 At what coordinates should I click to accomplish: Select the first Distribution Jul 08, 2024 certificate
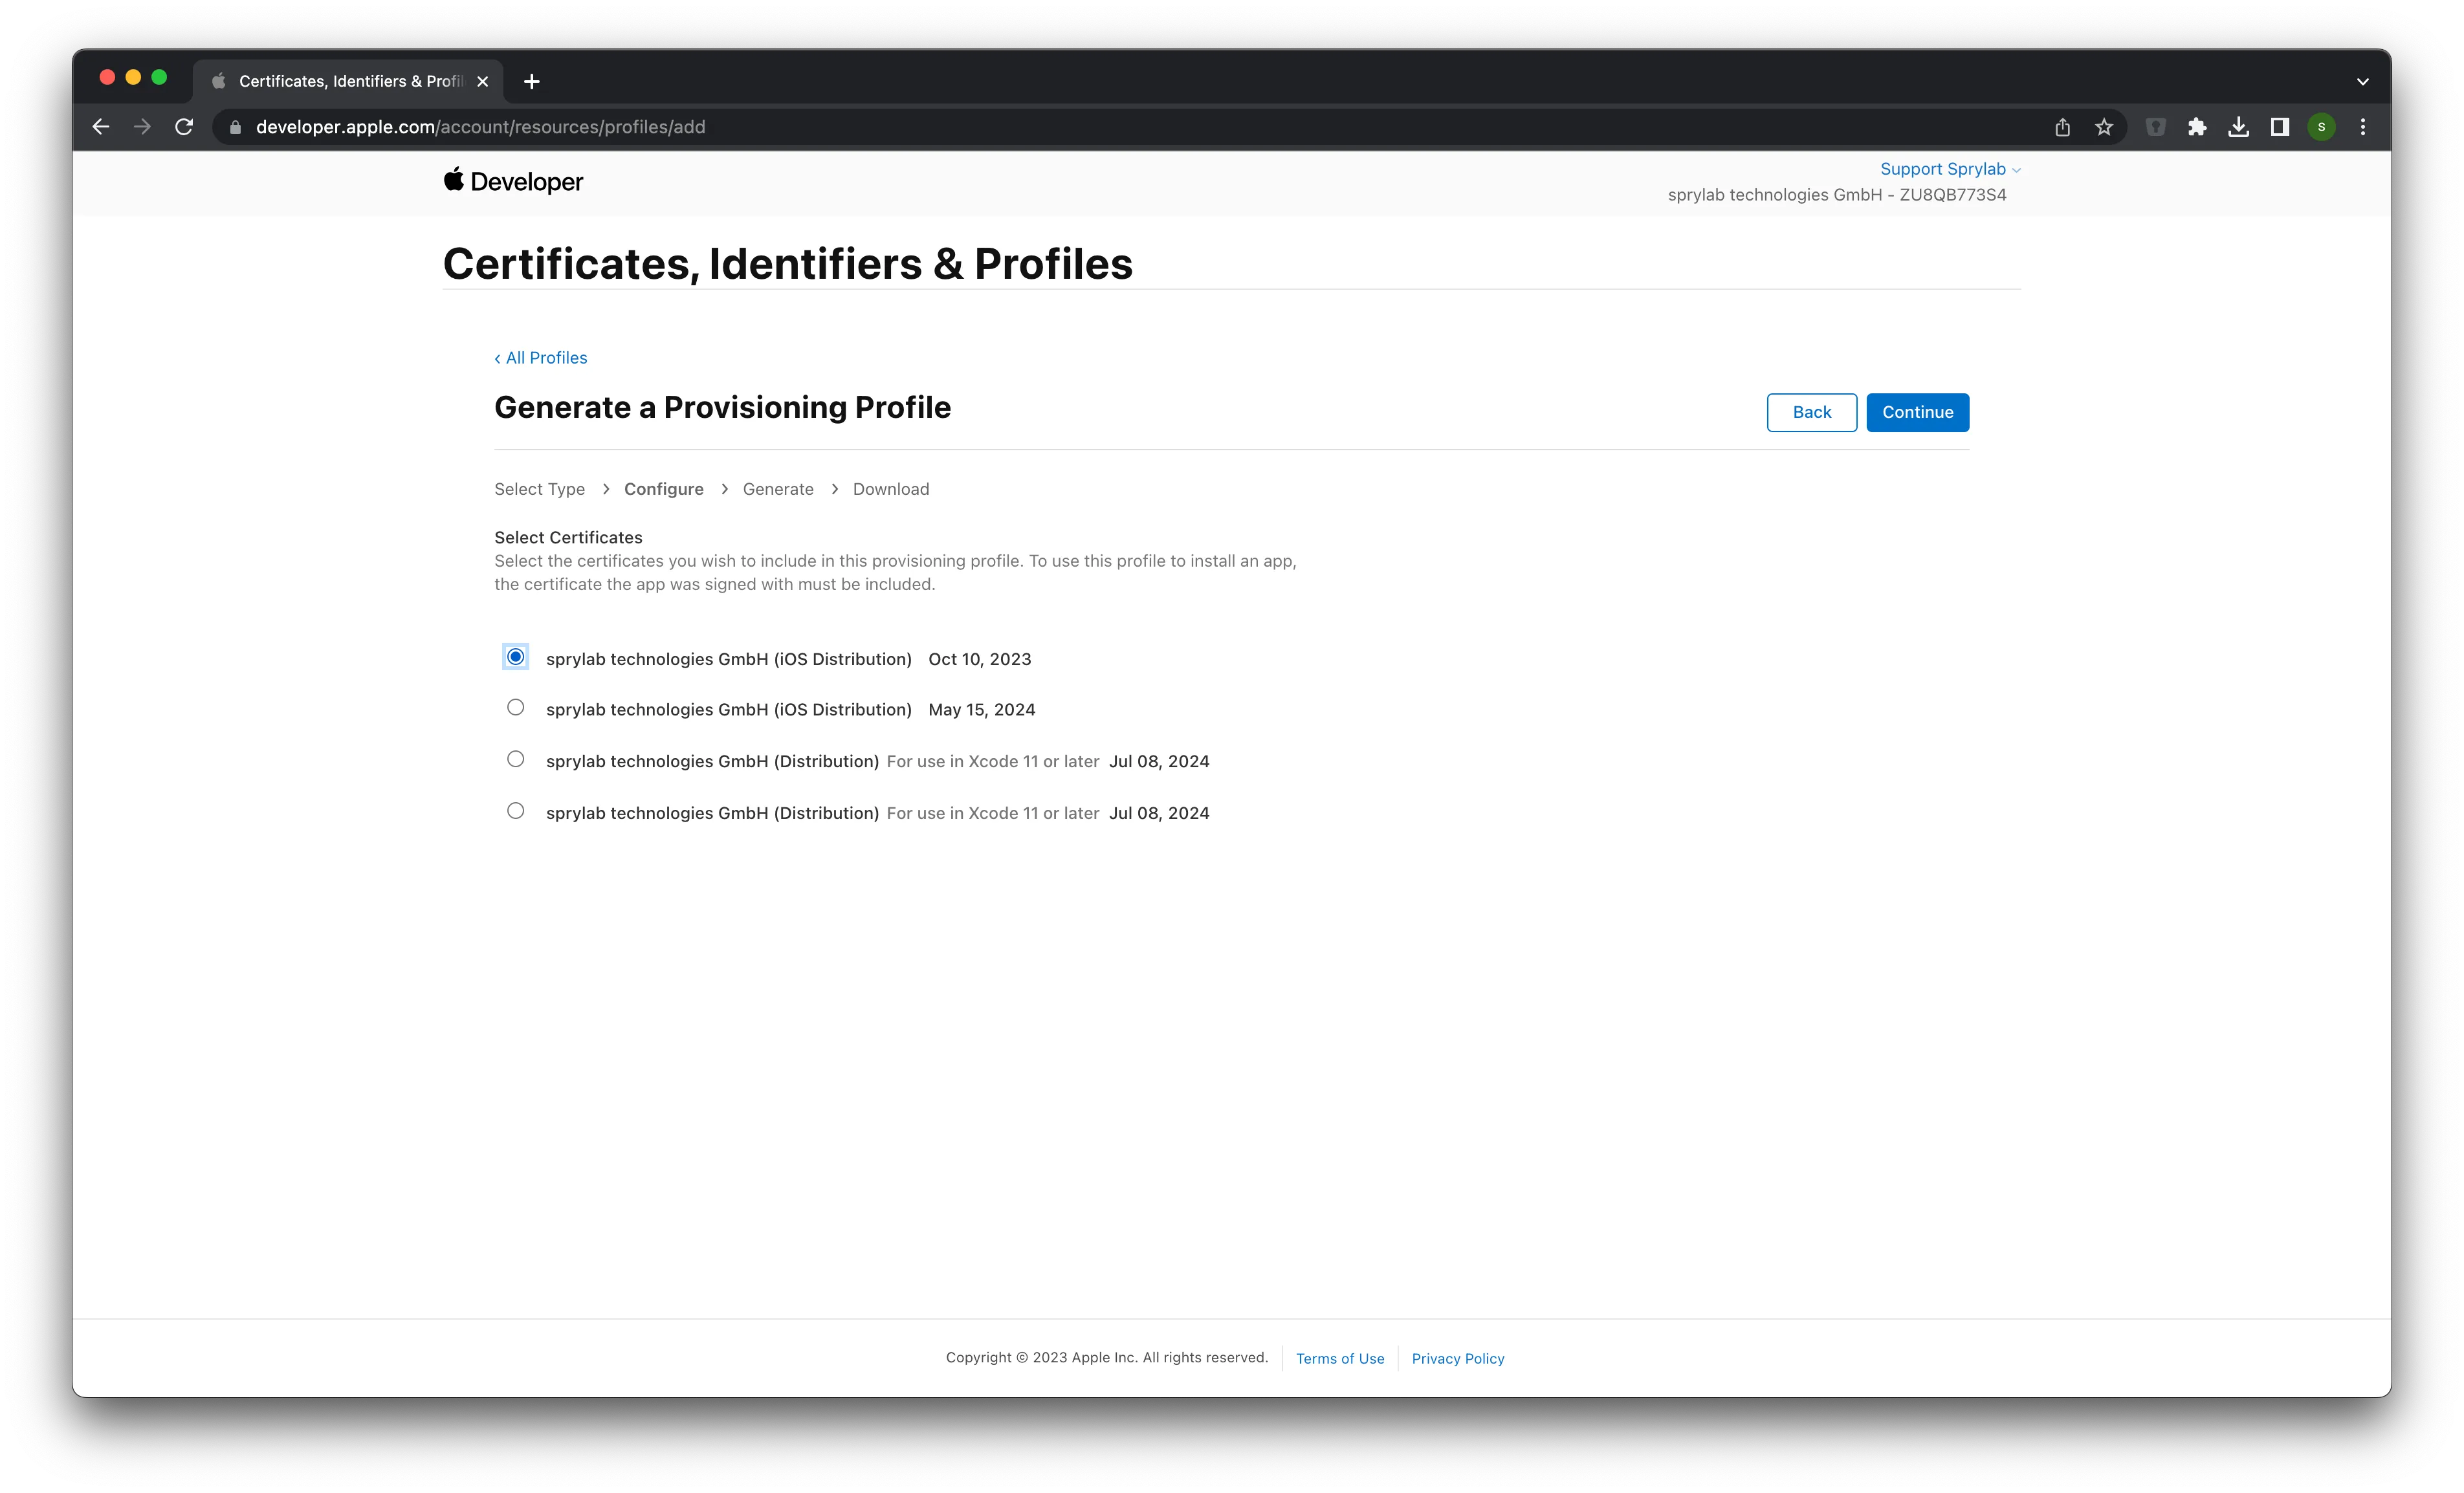pyautogui.click(x=515, y=759)
